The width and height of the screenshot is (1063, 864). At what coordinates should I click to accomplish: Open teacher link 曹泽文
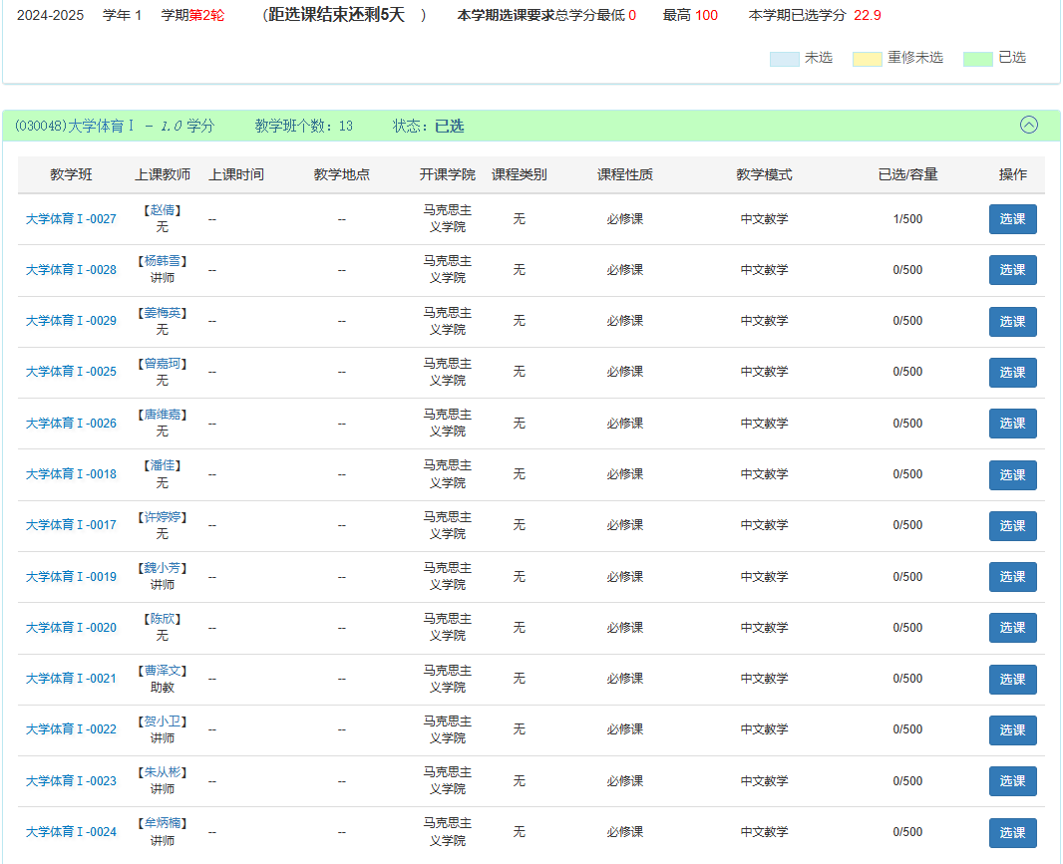click(162, 671)
